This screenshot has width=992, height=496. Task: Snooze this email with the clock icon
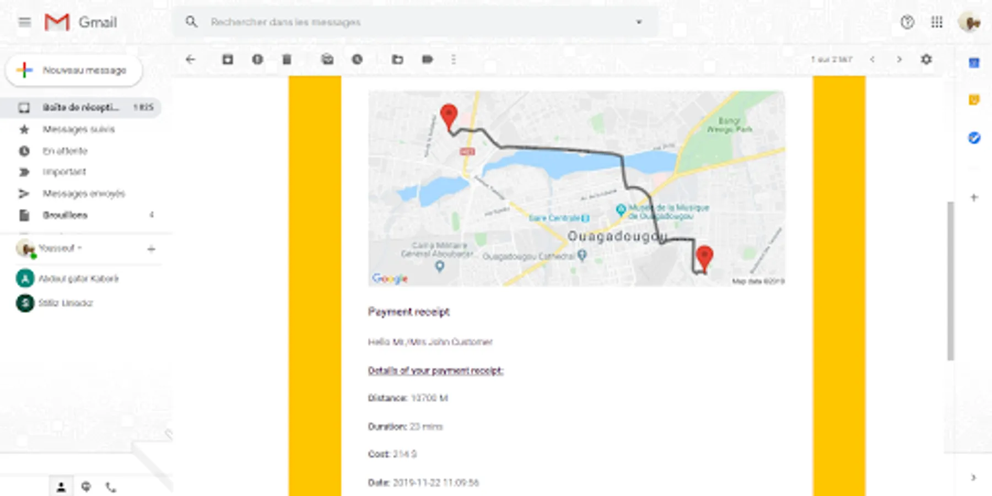(357, 60)
